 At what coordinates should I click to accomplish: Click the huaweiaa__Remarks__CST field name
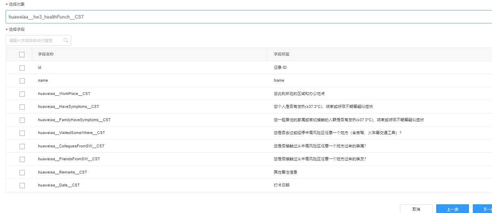[62, 172]
